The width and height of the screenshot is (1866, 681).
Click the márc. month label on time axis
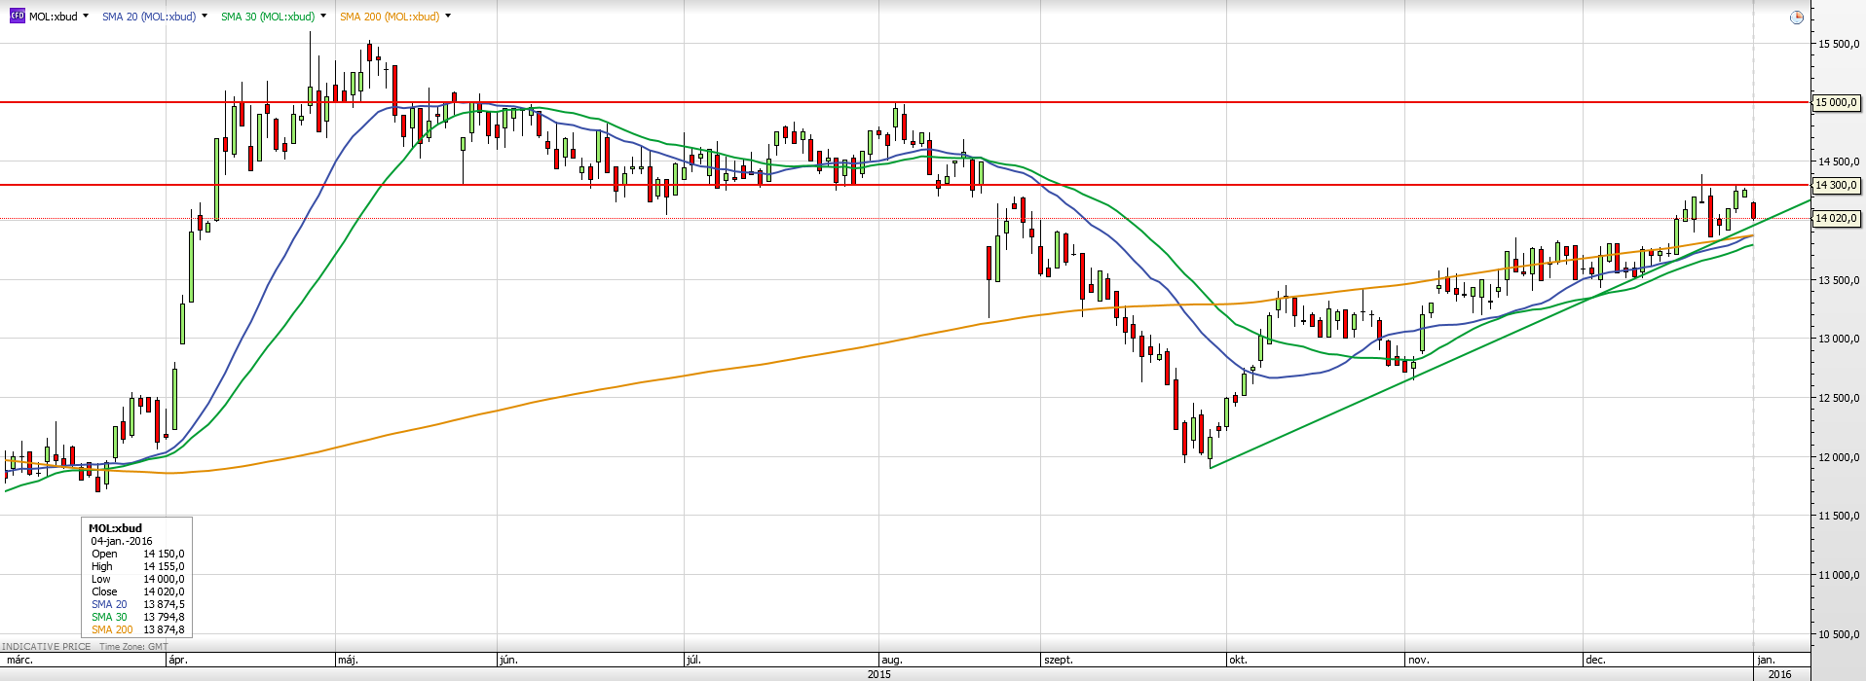pos(19,660)
